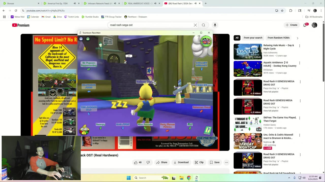Click the laff meter icon in Toontown

[84, 130]
